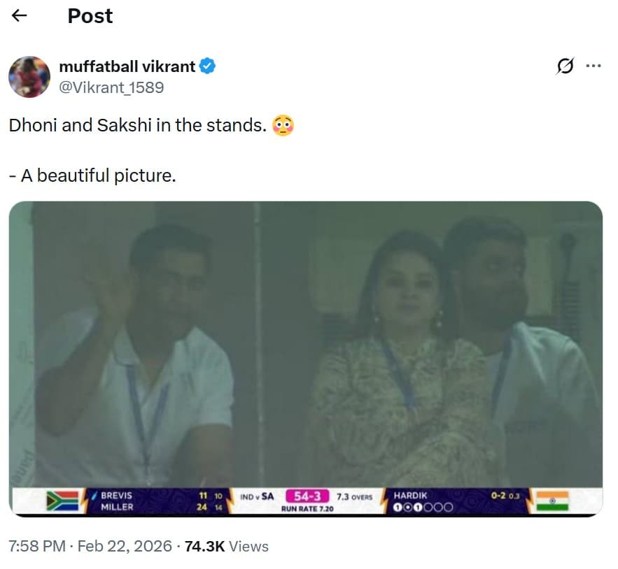Click the back arrow icon
This screenshot has height=569, width=618.
click(20, 16)
